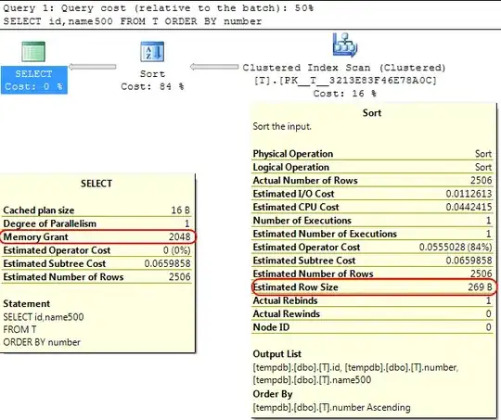The image size is (501, 420).
Task: Click the Clustered Index Scan label text
Action: 344,80
